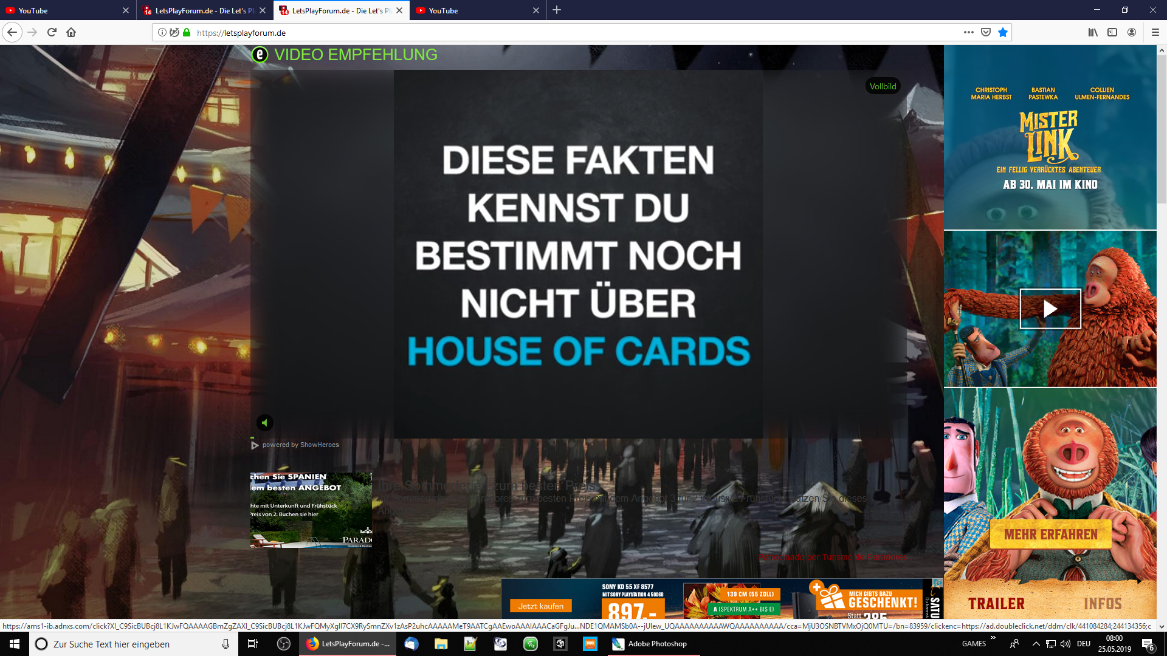Open the clock and calendar flyout
The width and height of the screenshot is (1167, 656).
pyautogui.click(x=1115, y=644)
